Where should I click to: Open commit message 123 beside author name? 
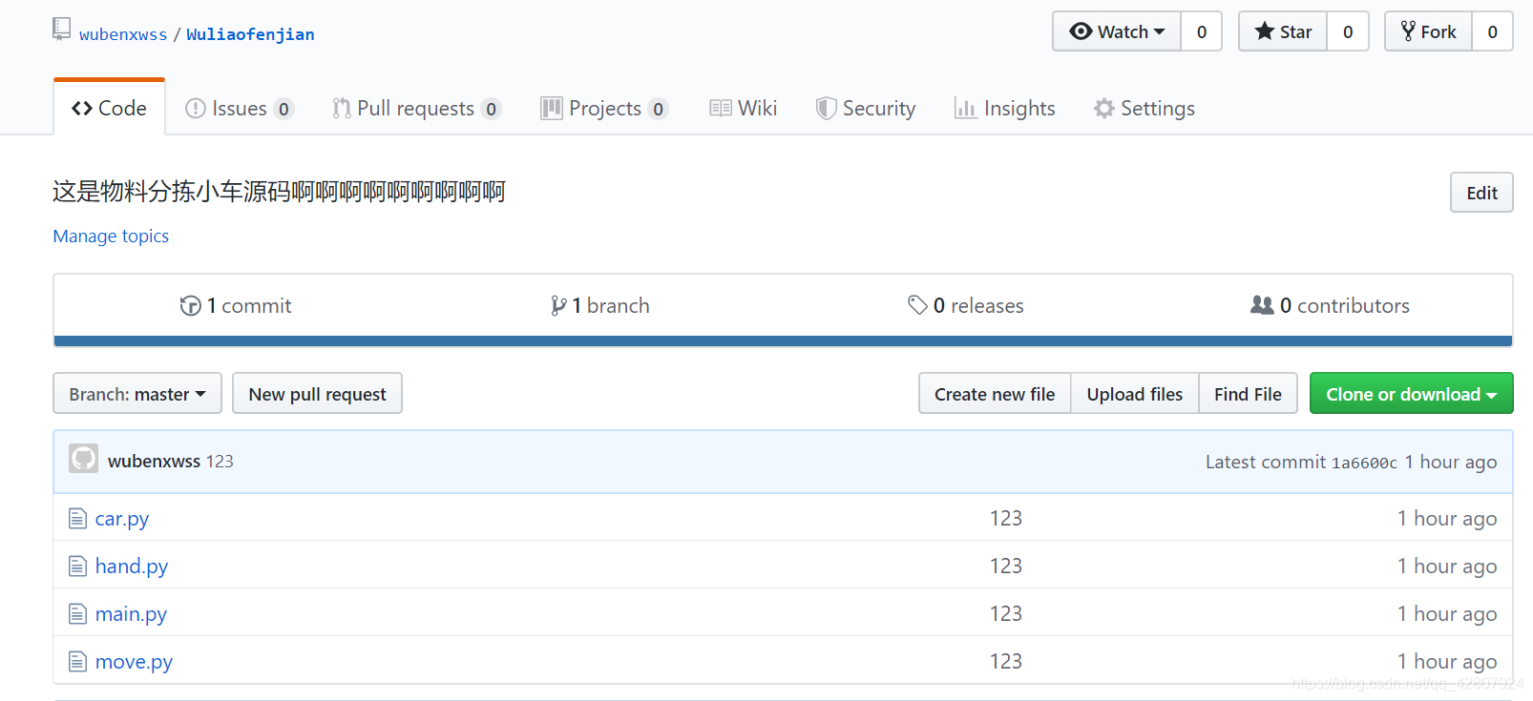point(220,461)
